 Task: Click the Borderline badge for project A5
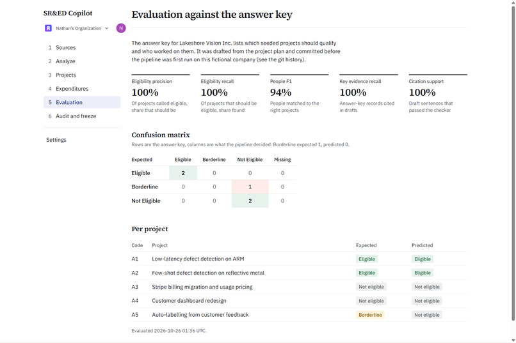coord(370,315)
